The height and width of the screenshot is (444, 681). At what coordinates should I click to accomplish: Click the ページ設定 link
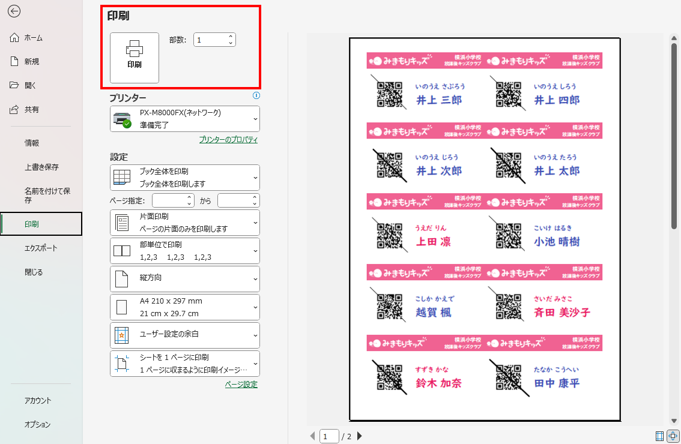point(241,385)
